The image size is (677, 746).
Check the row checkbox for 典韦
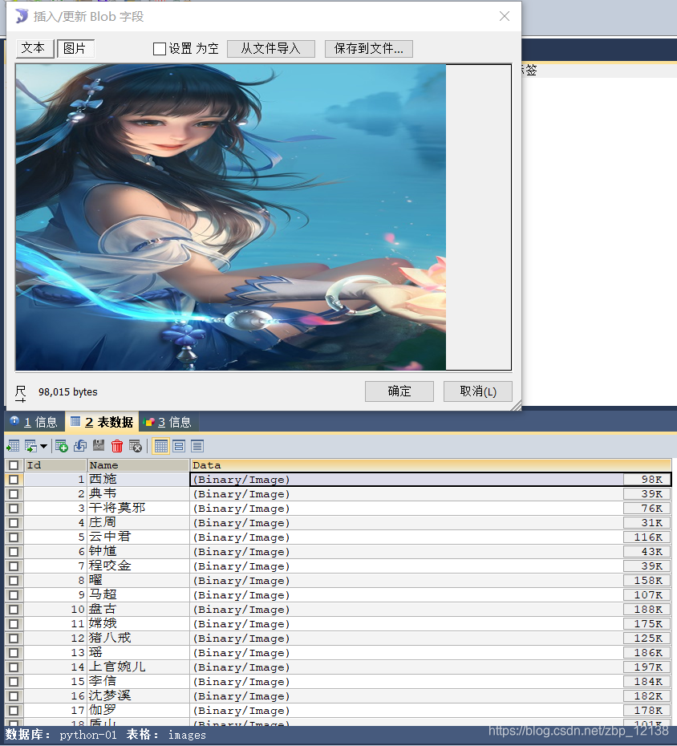[14, 494]
